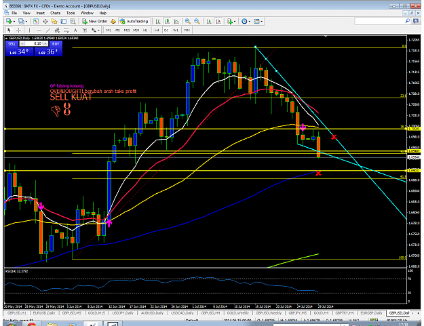Decrease lot volume with left stepper arrow
Viewport: 424px width, 326px height.
[22, 44]
